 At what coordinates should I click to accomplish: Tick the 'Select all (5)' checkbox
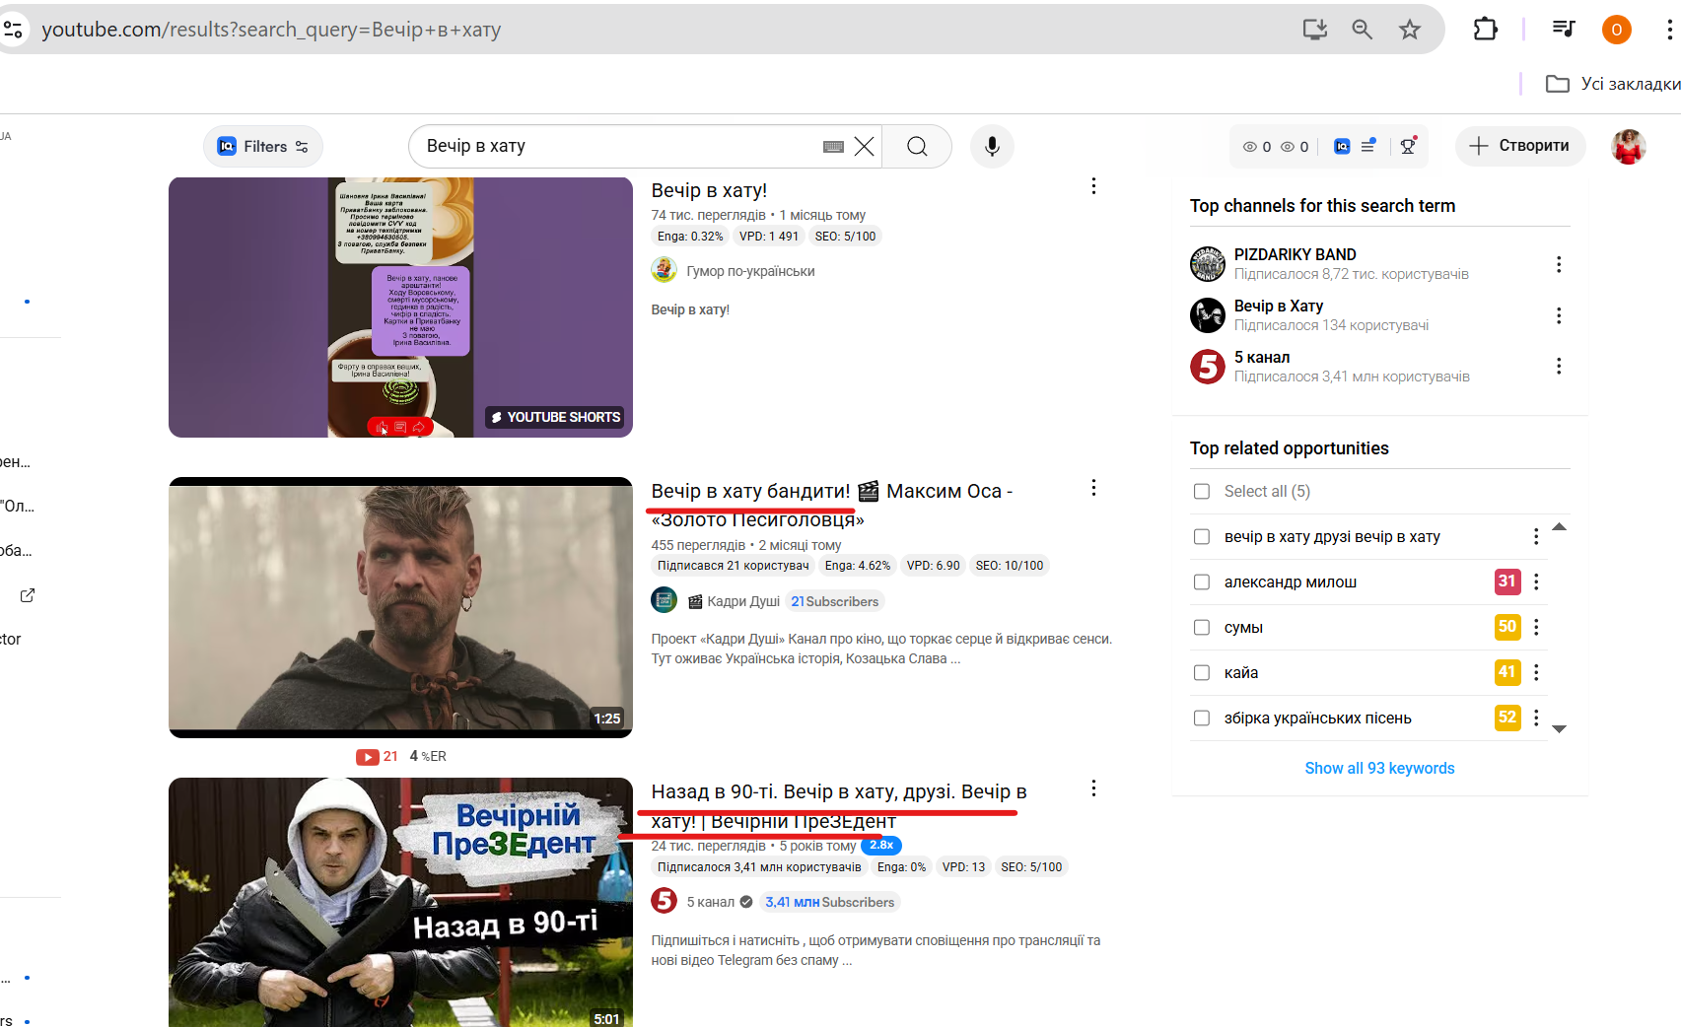1202,492
